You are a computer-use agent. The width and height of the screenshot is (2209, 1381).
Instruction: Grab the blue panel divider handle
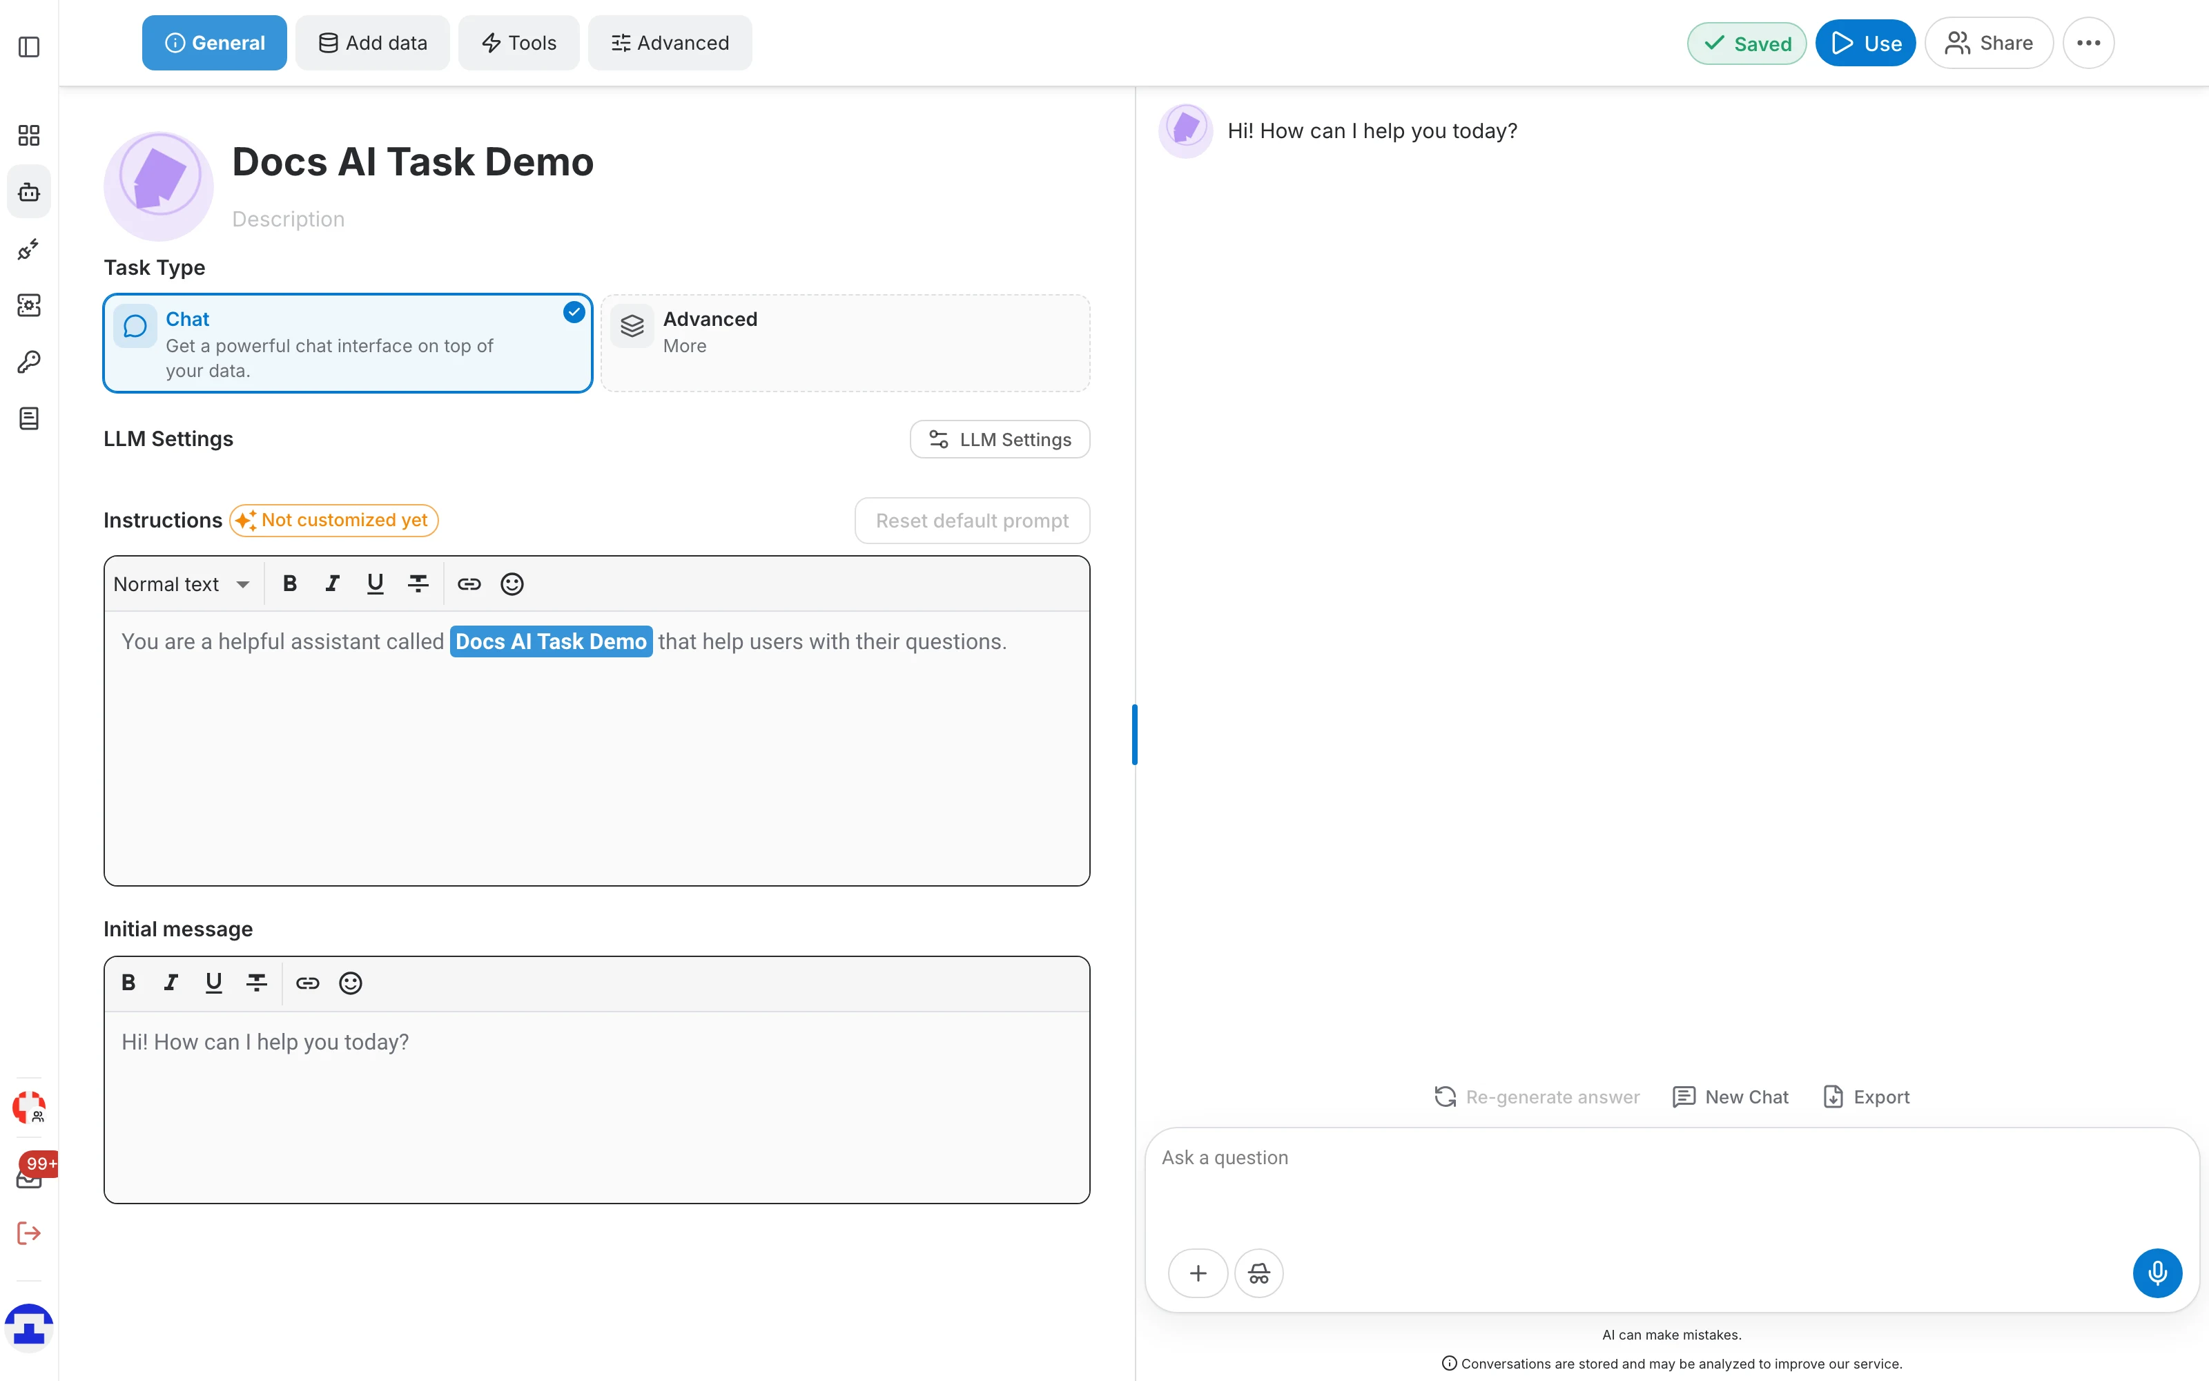click(x=1135, y=734)
